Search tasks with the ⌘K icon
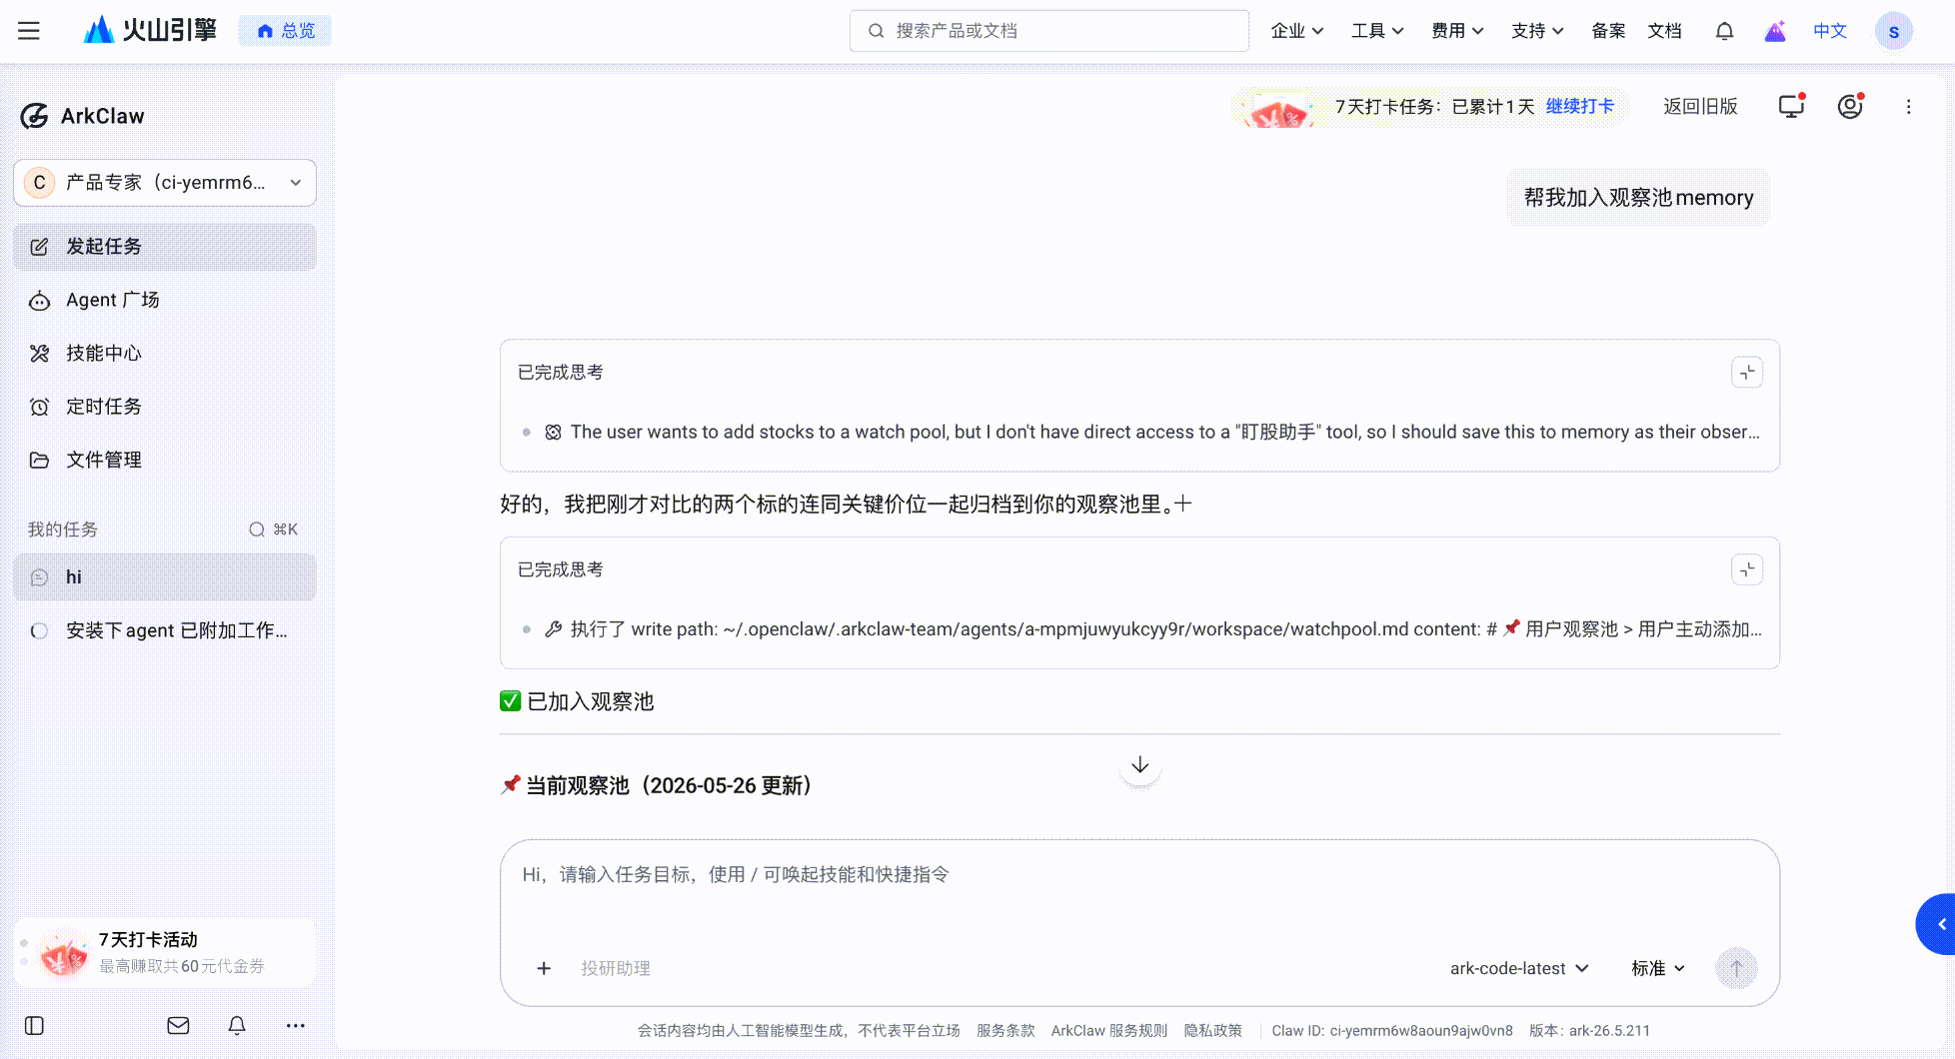This screenshot has width=1955, height=1059. click(273, 529)
